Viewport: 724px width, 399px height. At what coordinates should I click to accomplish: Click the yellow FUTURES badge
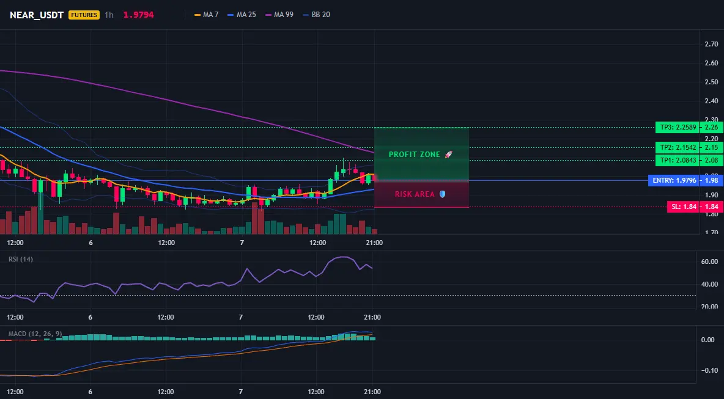click(84, 15)
